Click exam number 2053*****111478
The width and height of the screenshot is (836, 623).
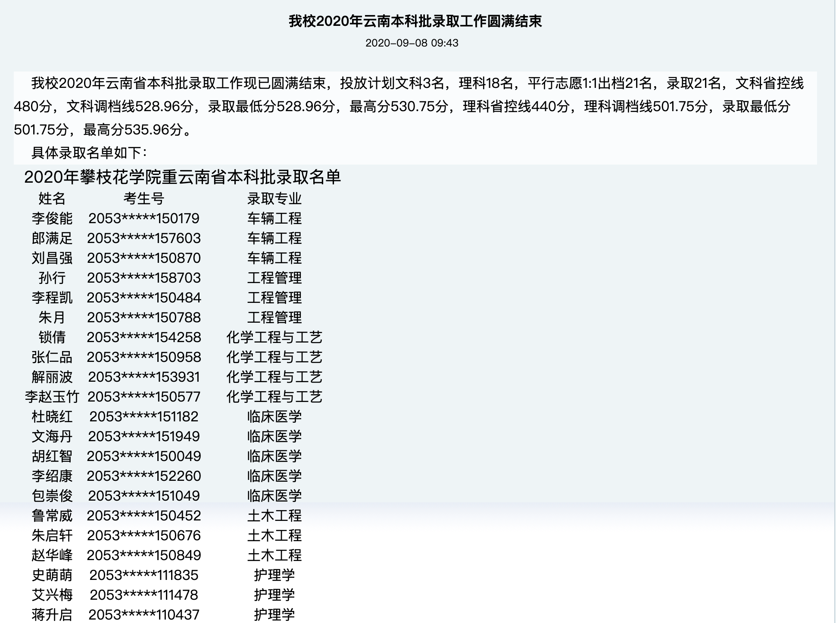pos(144,595)
